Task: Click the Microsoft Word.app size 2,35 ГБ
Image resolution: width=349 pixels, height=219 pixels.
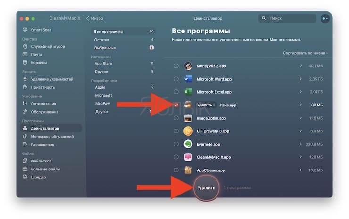Action: coord(316,79)
